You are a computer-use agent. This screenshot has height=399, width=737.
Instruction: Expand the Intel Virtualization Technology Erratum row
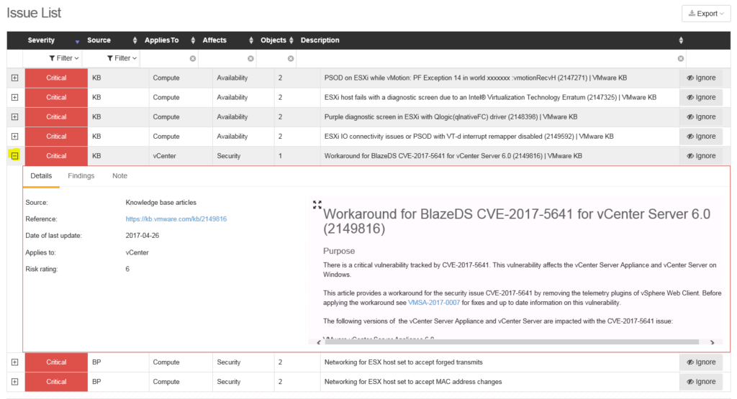coord(14,98)
